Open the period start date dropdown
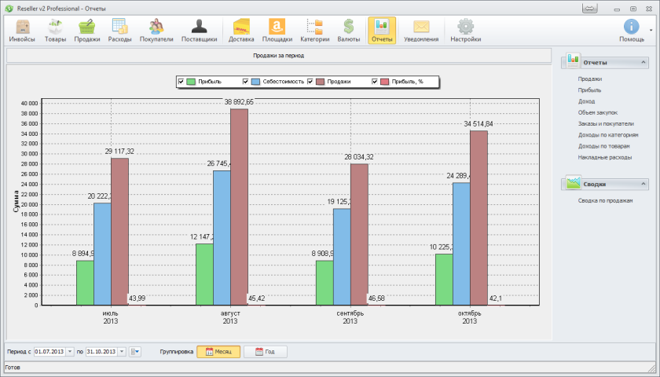Image resolution: width=660 pixels, height=377 pixels. coord(70,352)
